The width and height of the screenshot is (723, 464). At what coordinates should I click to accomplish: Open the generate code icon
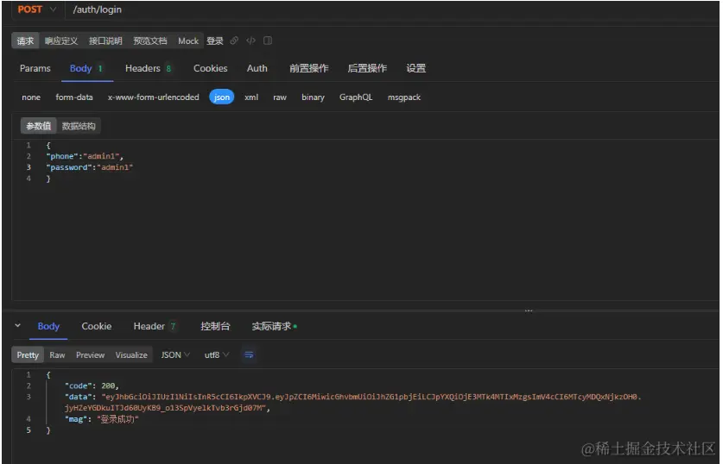pos(251,41)
